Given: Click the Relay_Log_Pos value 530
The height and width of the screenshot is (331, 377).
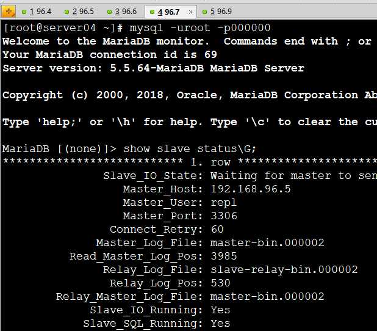Looking at the screenshot, I should point(220,283).
